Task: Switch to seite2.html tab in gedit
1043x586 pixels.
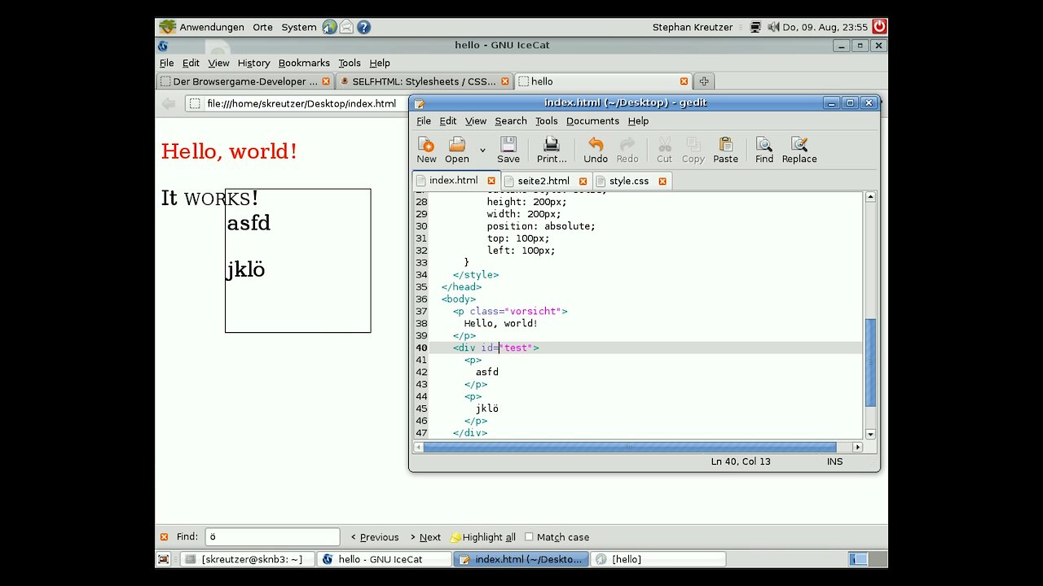Action: pos(544,181)
